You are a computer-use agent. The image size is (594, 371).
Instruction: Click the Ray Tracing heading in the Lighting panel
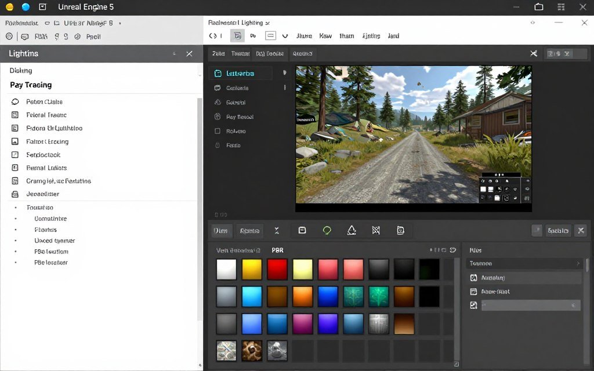pyautogui.click(x=30, y=85)
